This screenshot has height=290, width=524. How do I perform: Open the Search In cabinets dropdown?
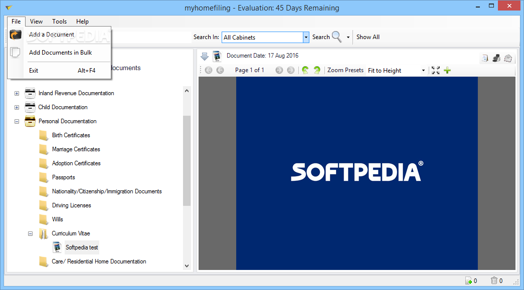pyautogui.click(x=306, y=38)
